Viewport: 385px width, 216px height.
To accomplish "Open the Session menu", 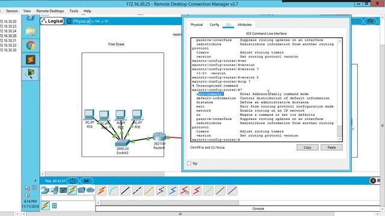I will click(12, 11).
